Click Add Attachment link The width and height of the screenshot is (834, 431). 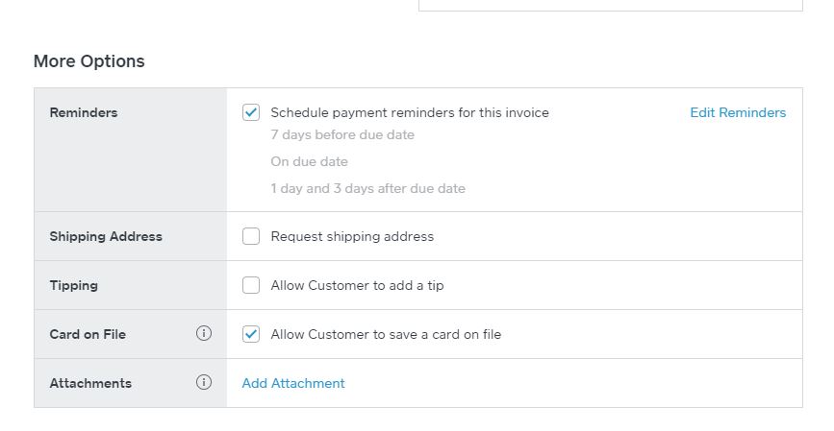click(x=293, y=383)
